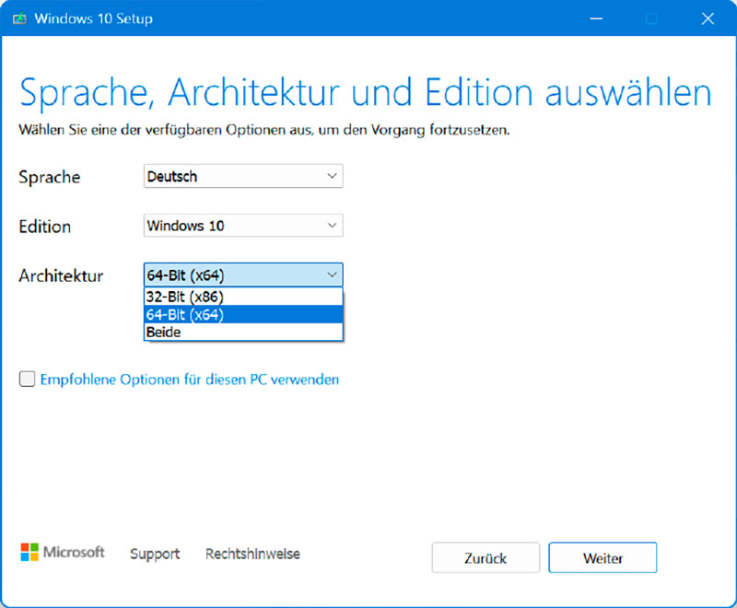This screenshot has width=737, height=608.
Task: Click the 'Architektur' field label
Action: (61, 275)
